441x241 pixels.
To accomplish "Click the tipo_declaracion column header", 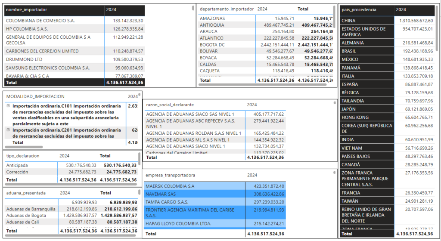I will [23, 156].
